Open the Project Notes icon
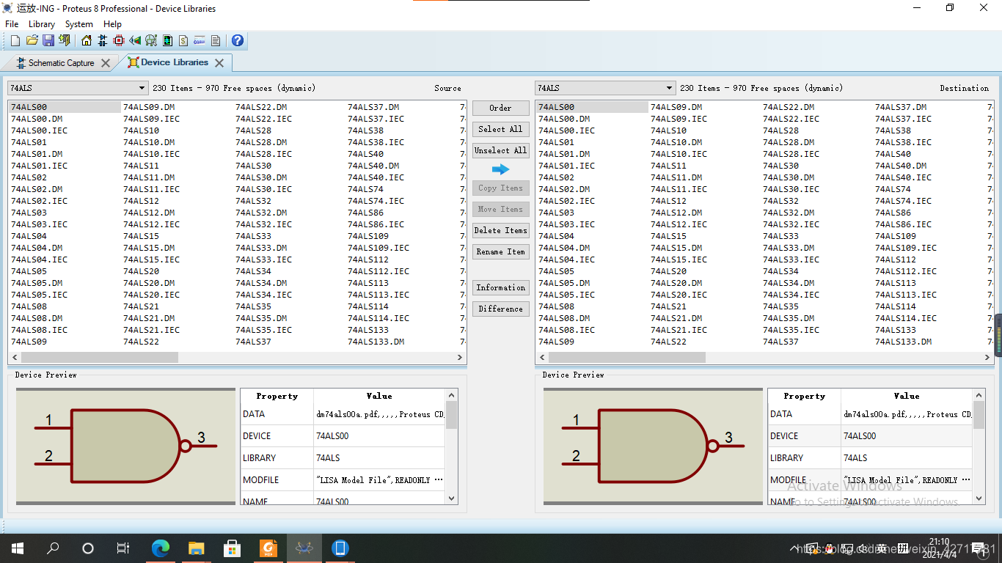Image resolution: width=1002 pixels, height=563 pixels. coord(216,40)
